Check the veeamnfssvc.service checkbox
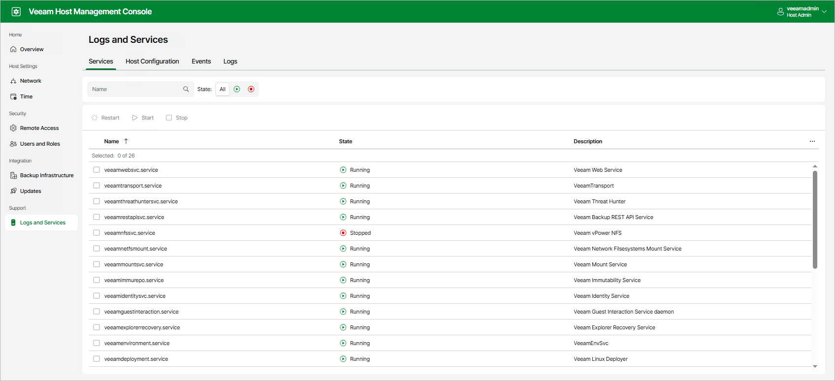 (96, 233)
